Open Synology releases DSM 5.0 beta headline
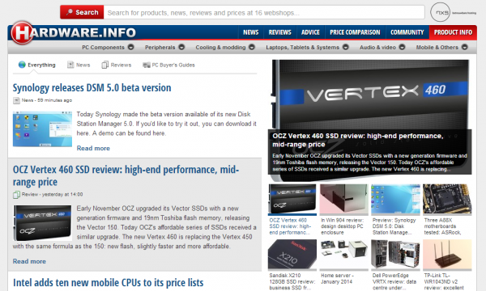 [x=92, y=88]
